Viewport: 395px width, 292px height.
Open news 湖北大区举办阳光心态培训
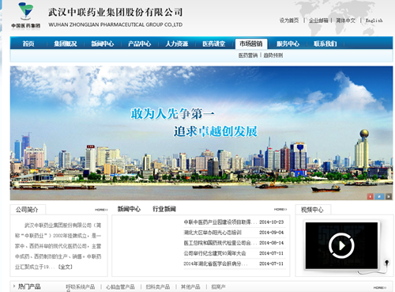tap(213, 233)
